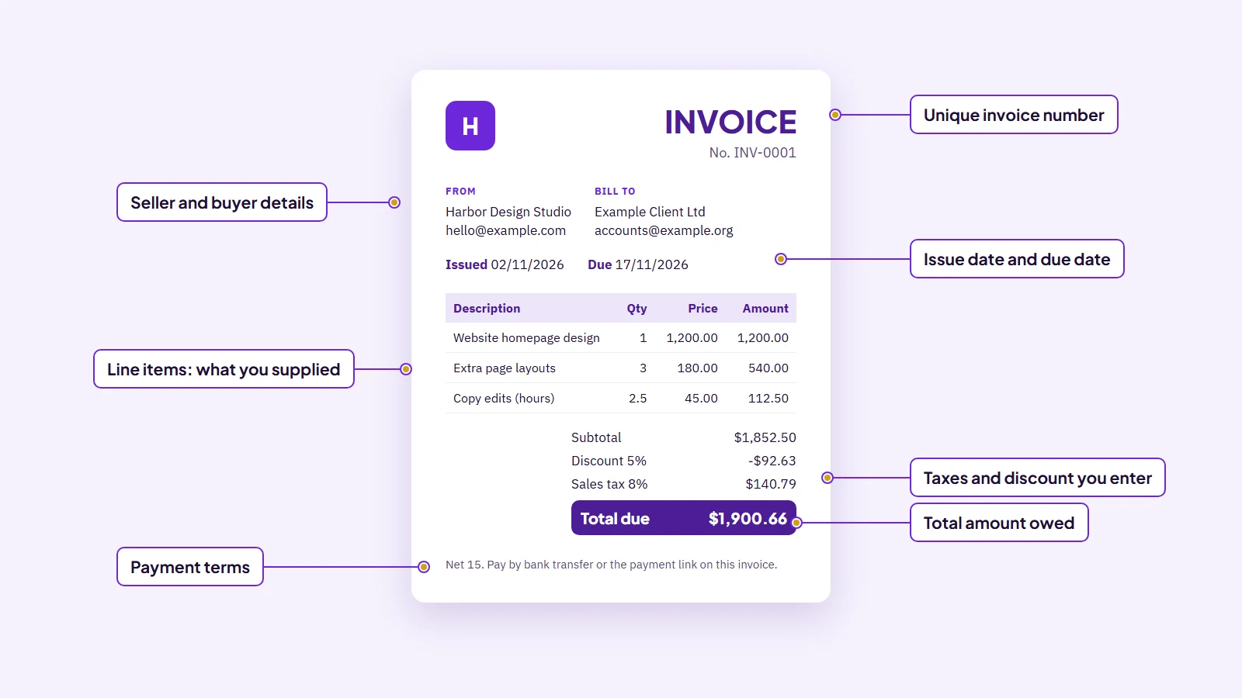
Task: Click the Subtotal value $1,852.50
Action: pos(765,437)
